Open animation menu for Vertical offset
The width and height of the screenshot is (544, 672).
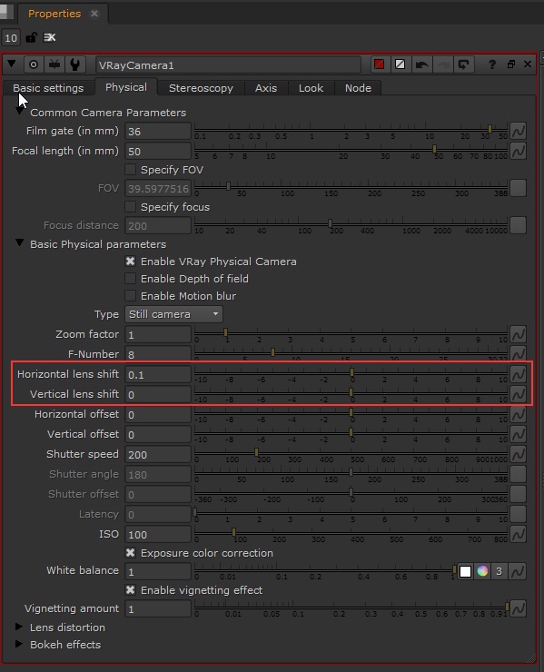[x=518, y=434]
